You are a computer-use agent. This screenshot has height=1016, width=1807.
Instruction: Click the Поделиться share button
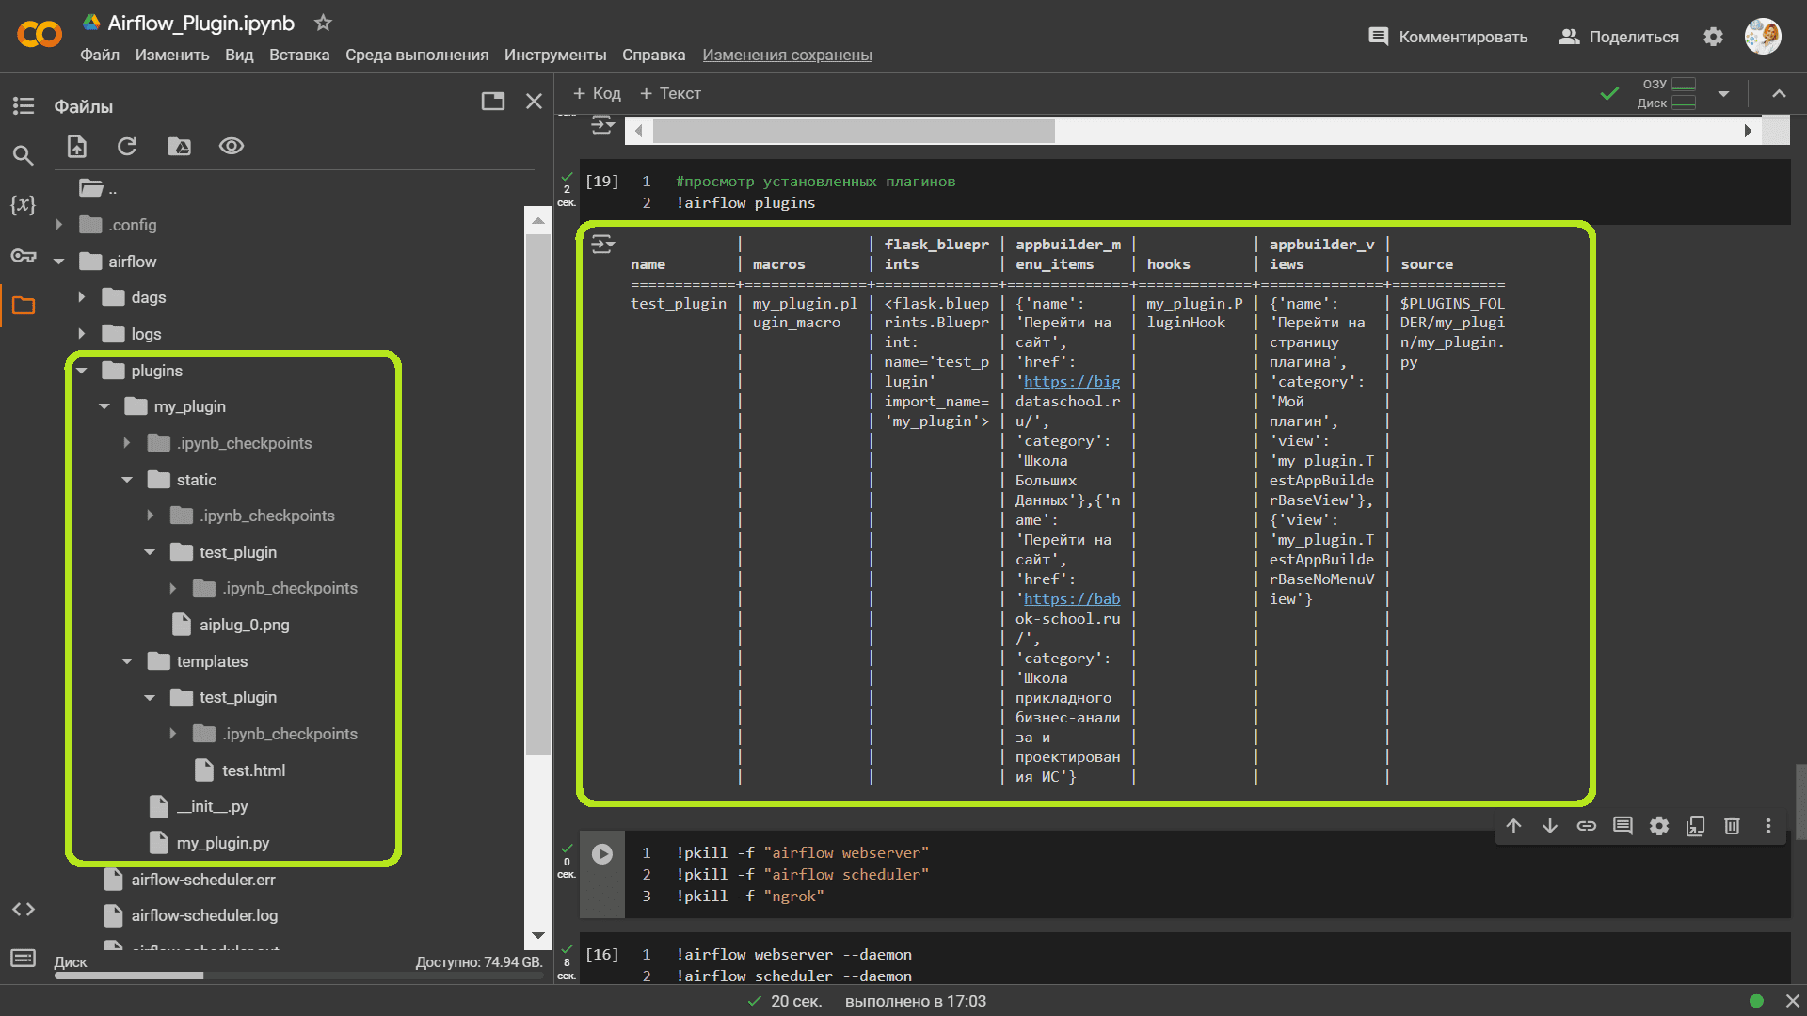pos(1619,37)
